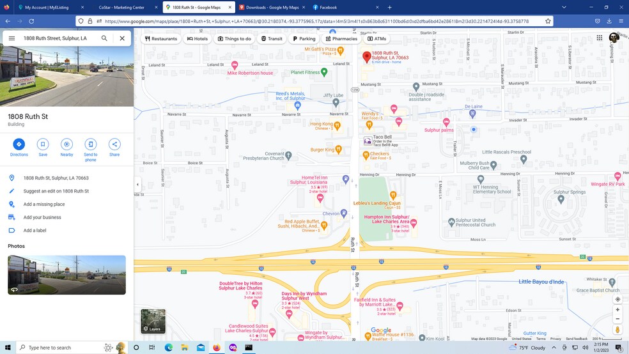
Task: Open the Google Maps hamburger menu
Action: [12, 38]
